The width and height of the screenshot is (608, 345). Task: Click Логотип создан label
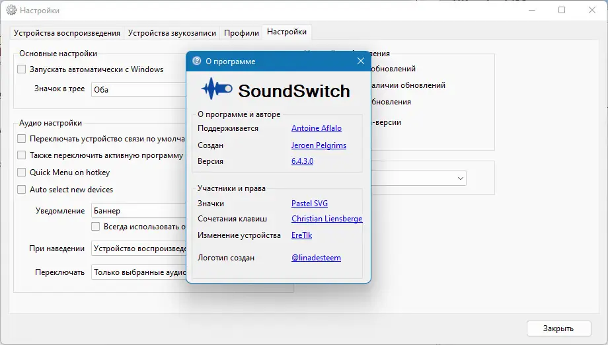click(225, 257)
